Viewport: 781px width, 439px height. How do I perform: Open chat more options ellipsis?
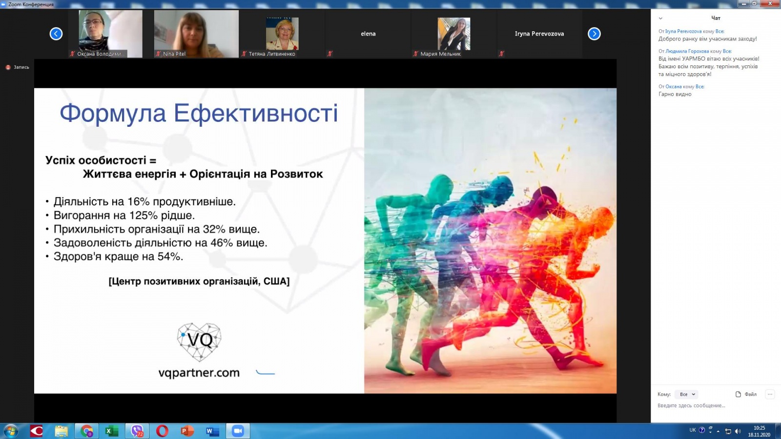coord(770,394)
